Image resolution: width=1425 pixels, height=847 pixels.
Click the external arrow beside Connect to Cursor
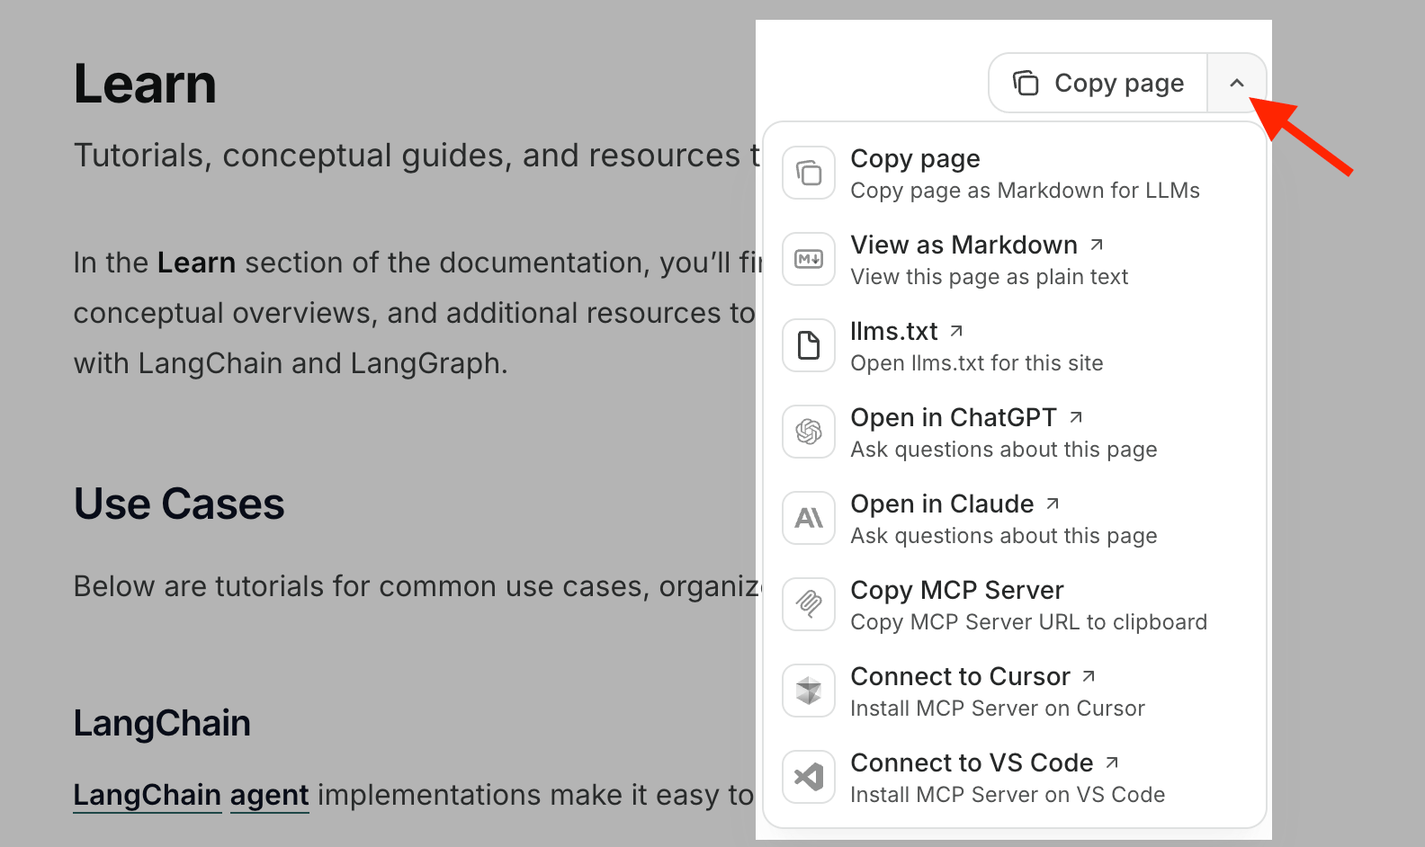[x=1089, y=676]
